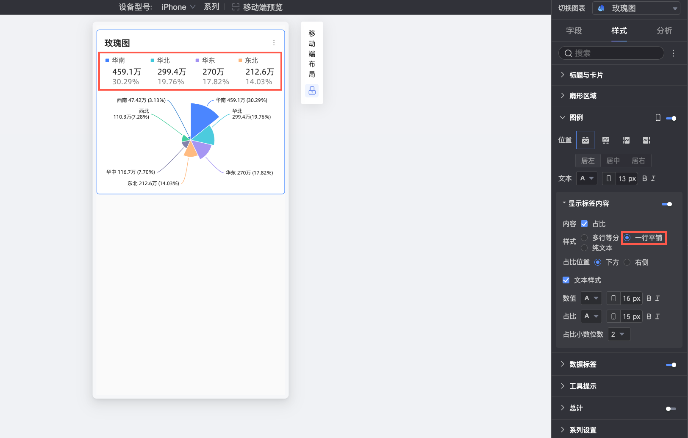Switch to the 字段 tab

click(574, 30)
